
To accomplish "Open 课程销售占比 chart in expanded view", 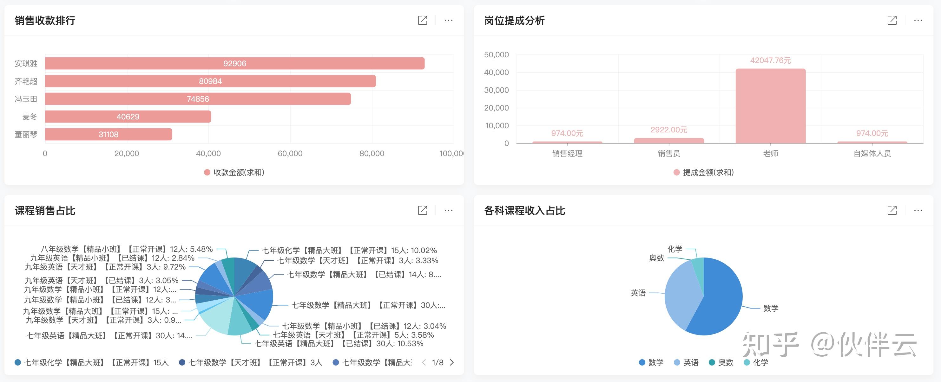I will point(422,210).
